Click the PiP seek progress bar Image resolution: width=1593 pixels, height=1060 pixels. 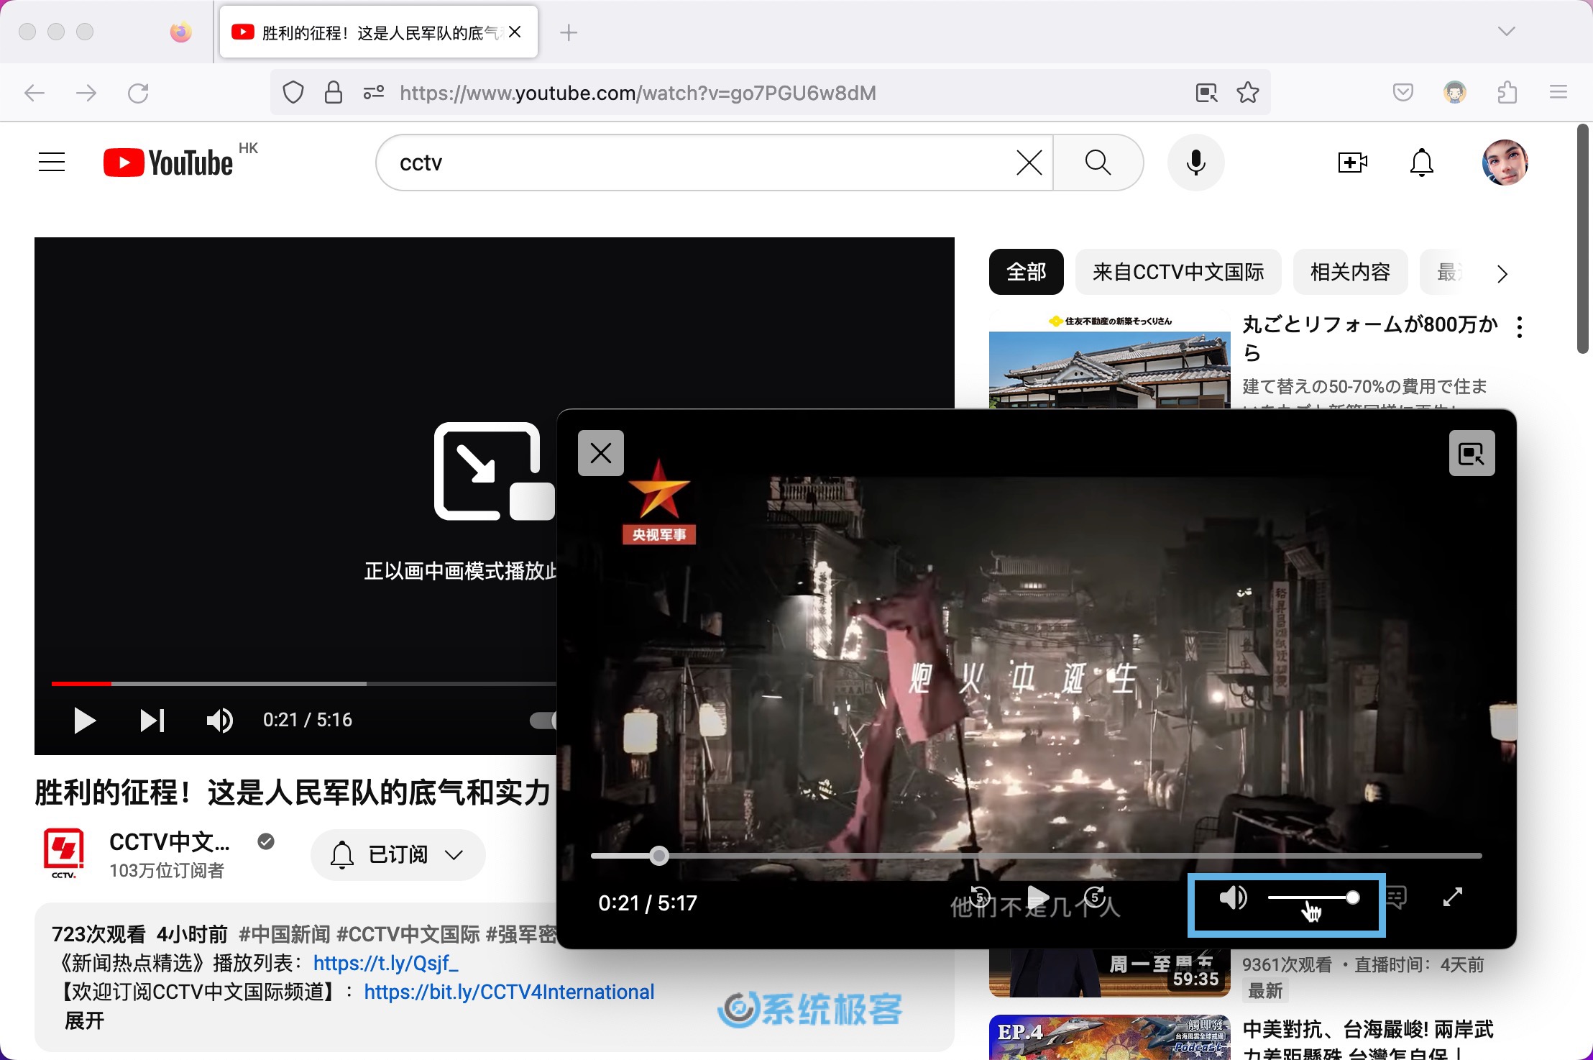[x=1036, y=856]
